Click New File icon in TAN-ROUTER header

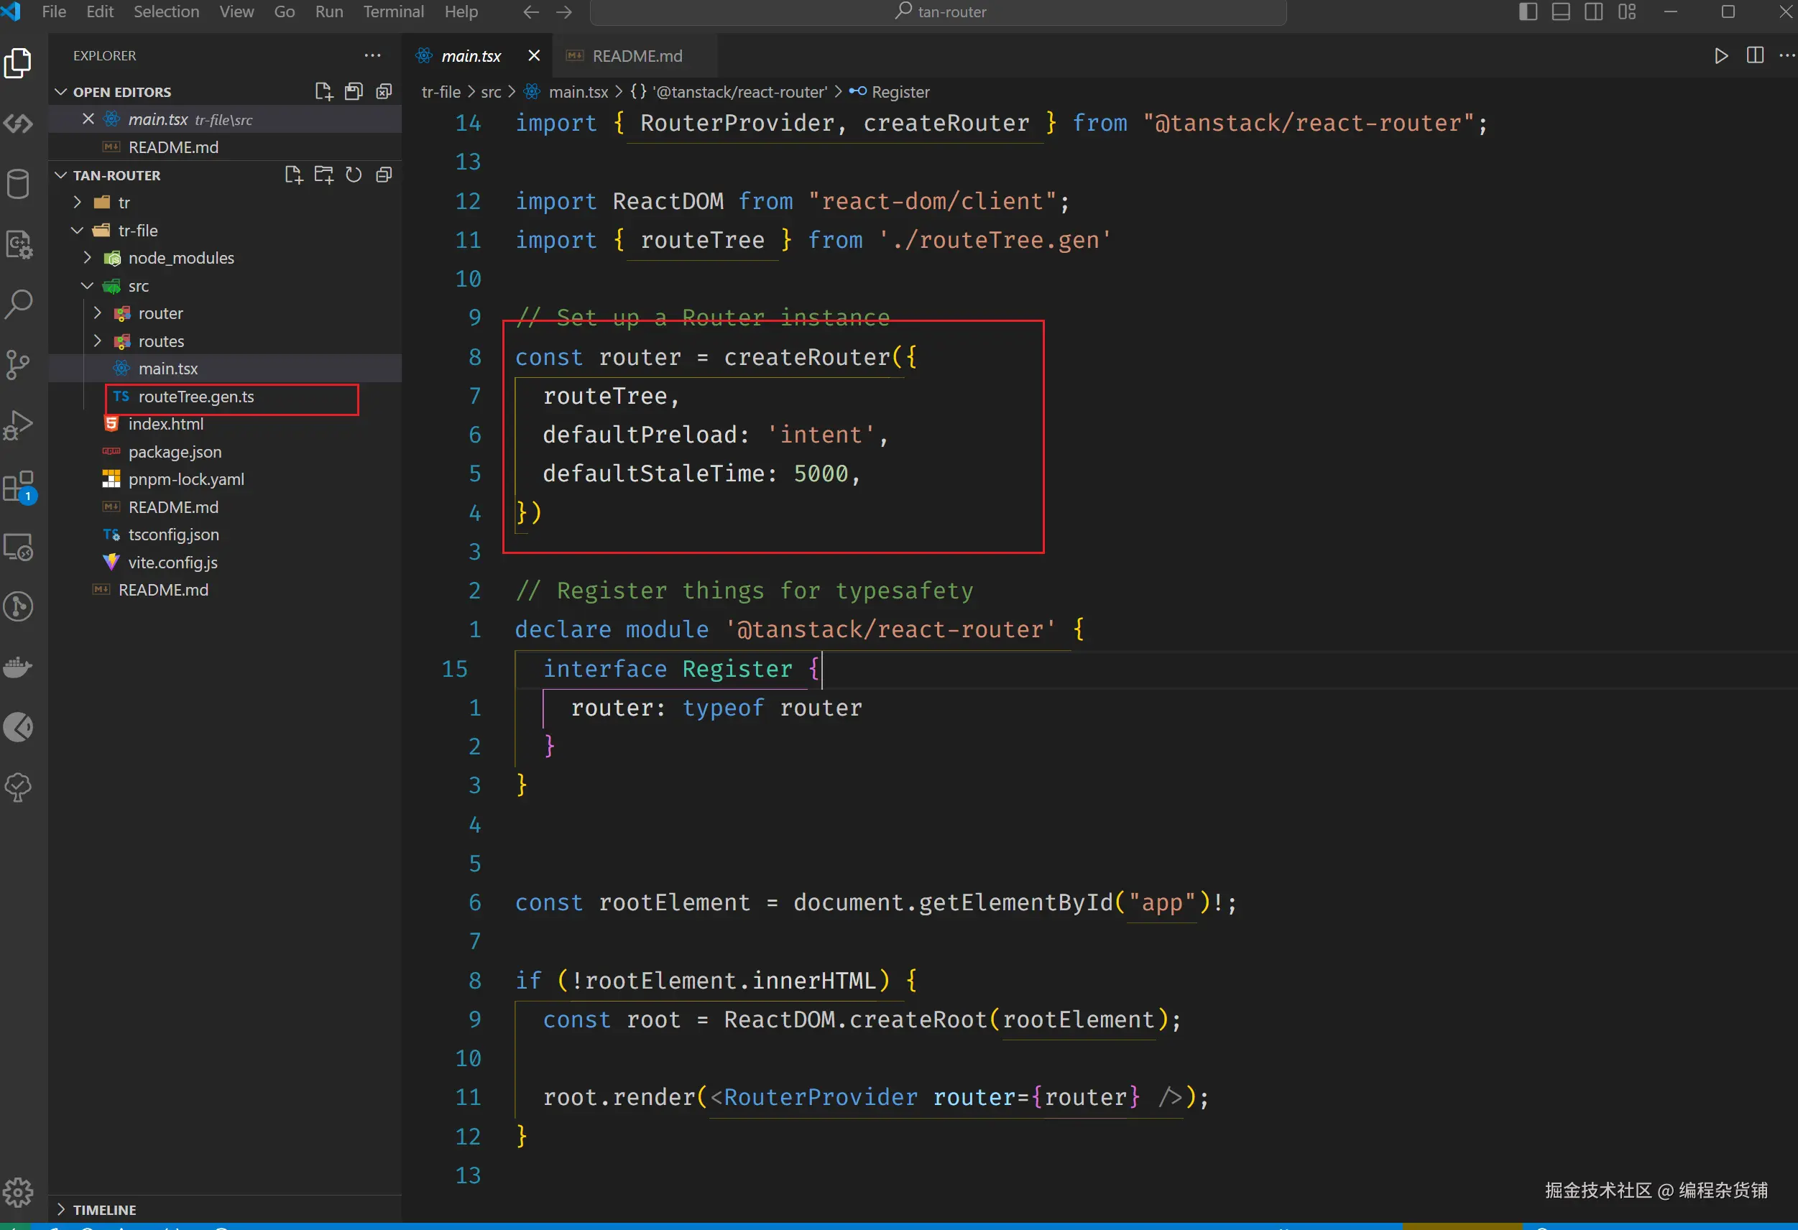click(293, 175)
